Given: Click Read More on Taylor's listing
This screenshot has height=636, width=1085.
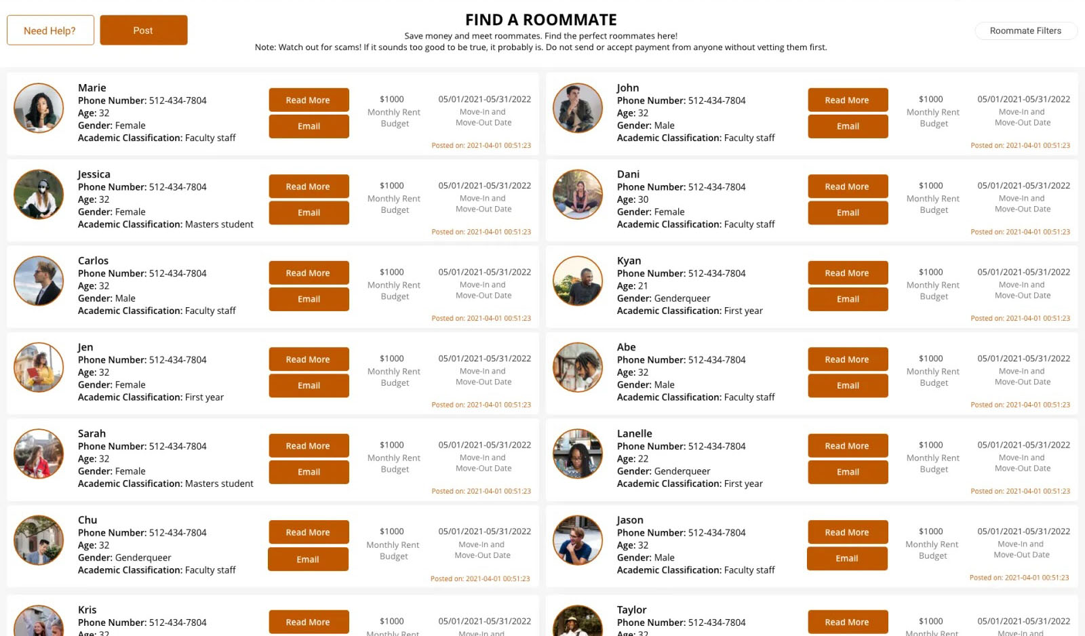Looking at the screenshot, I should click(848, 622).
